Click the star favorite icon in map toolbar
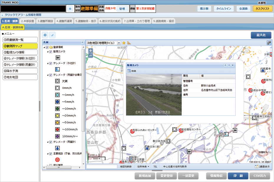This screenshot has height=182, width=274. click(x=124, y=43)
